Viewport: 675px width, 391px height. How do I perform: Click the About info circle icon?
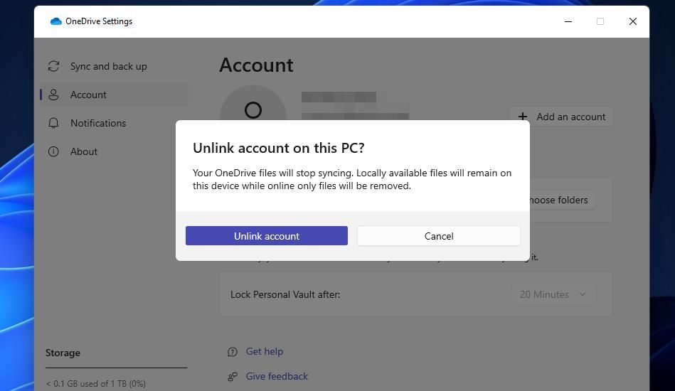tap(53, 151)
